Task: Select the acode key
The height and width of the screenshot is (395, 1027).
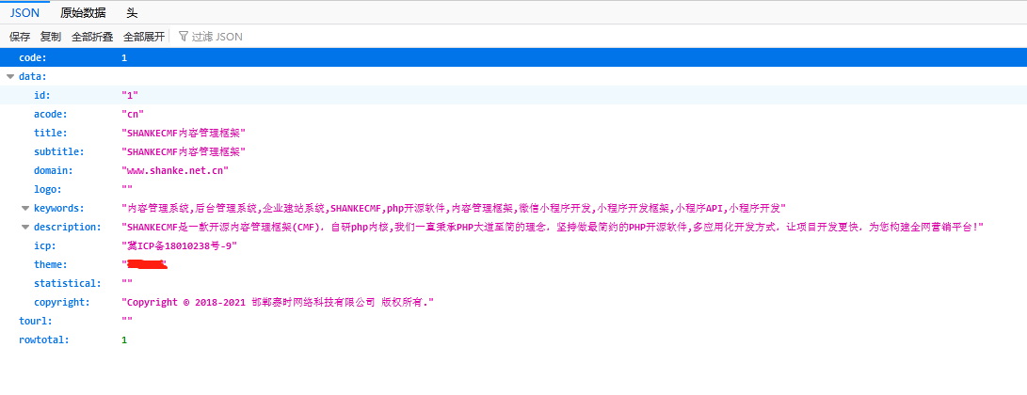Action: coord(51,115)
